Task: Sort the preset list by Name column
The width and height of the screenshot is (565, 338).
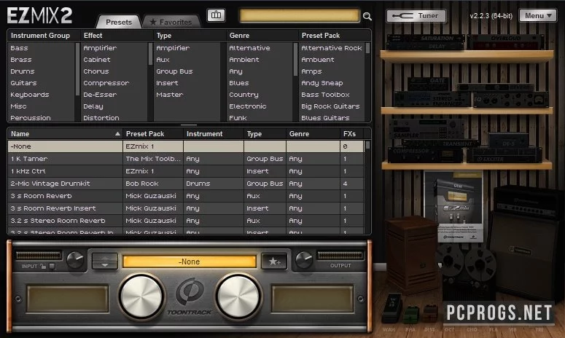Action: click(x=65, y=134)
